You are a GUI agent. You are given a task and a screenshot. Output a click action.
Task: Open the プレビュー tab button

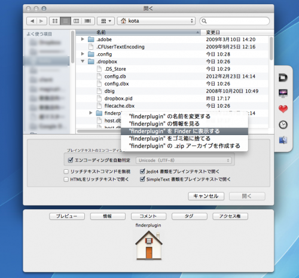pos(67,216)
